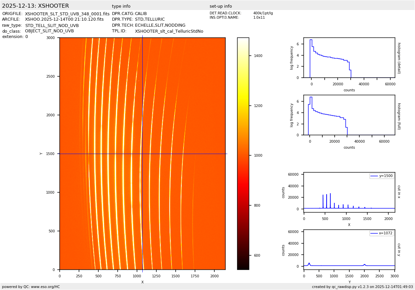The image size is (415, 290).
Task: Click the colorbar gradient beside the image
Action: point(243,153)
